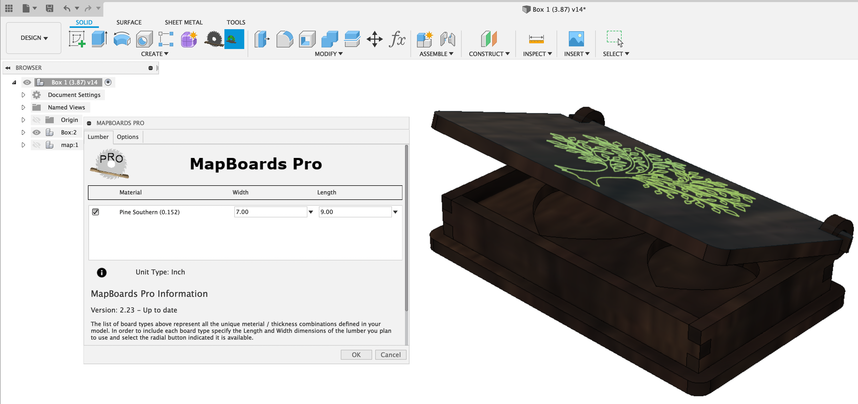Click the MapBoards dialog vertical scrollbar
Viewport: 858px width, 404px height.
[x=406, y=228]
